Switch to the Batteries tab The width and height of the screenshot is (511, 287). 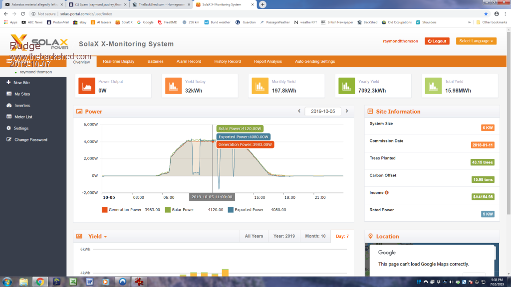click(155, 61)
